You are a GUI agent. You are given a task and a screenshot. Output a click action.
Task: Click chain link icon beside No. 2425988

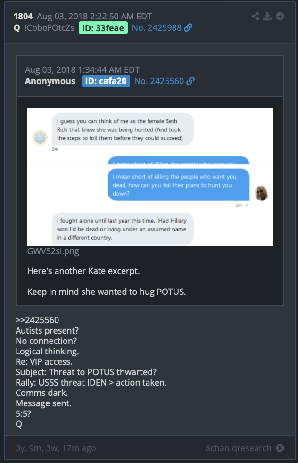click(188, 28)
